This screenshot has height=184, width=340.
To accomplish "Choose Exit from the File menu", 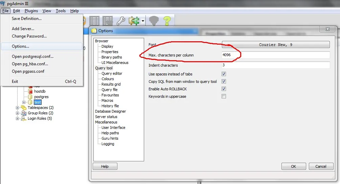I will click(x=42, y=82).
